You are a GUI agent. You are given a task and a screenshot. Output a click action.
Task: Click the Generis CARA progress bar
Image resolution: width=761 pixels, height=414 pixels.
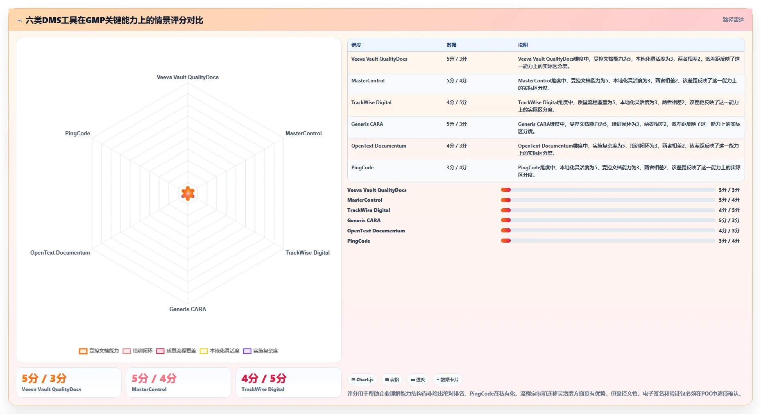click(x=608, y=220)
